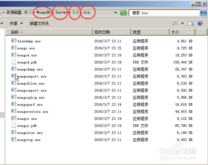This screenshot has height=165, width=208.
Task: Click PDB 文件 type of mongos.pdb
Action: click(x=141, y=126)
